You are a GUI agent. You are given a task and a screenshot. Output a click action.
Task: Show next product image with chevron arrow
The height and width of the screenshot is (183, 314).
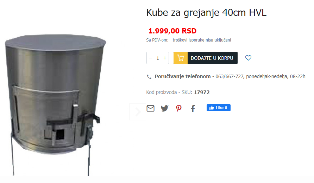tap(138, 112)
